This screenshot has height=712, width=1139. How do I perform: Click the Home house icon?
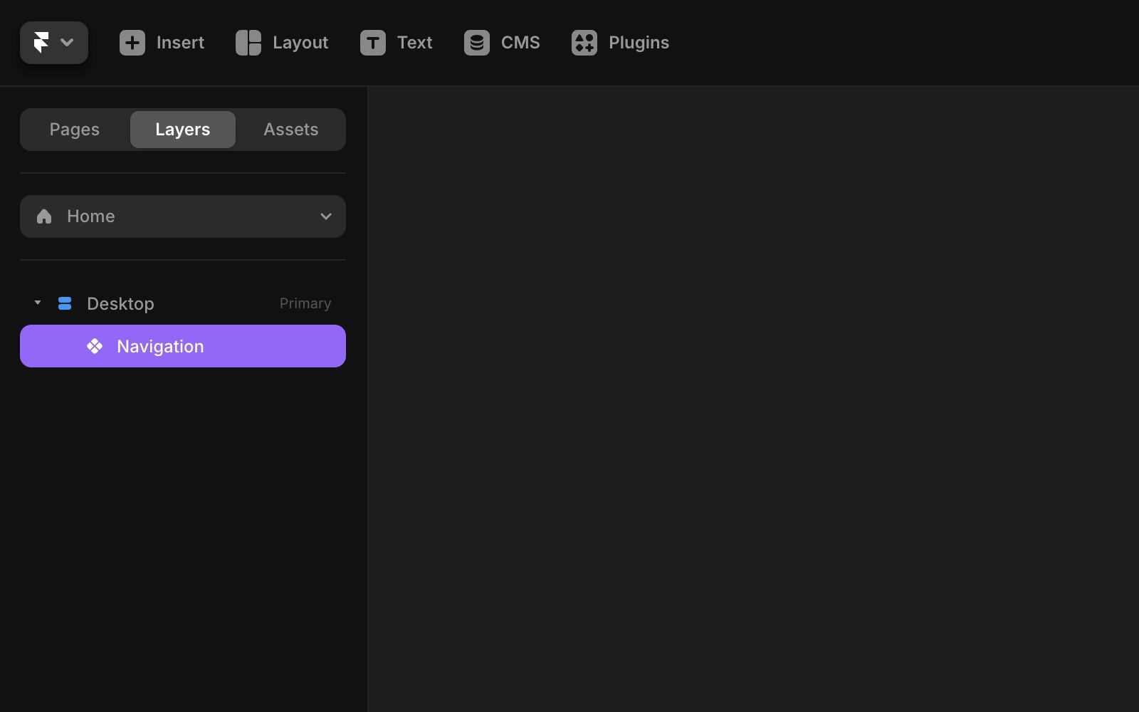click(44, 216)
